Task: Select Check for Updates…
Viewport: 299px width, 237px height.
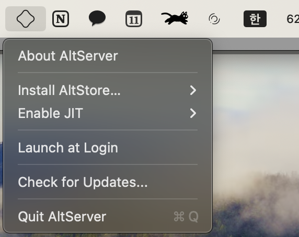Action: pyautogui.click(x=108, y=182)
